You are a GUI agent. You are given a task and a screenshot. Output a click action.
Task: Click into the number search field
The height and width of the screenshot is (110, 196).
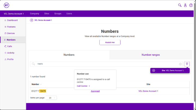[106, 64]
